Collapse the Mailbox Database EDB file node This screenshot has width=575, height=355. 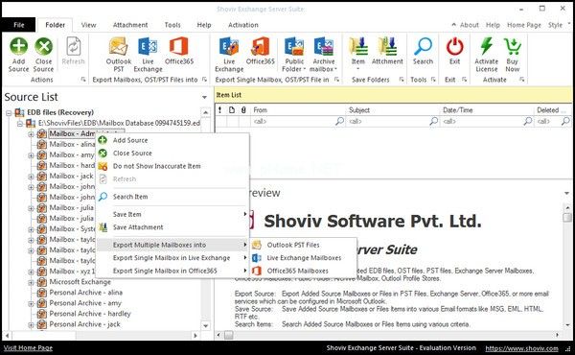click(20, 124)
